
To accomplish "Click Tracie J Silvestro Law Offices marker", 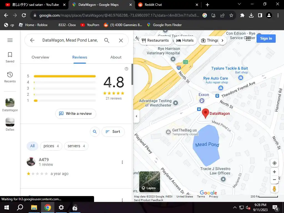I will point(223,179).
